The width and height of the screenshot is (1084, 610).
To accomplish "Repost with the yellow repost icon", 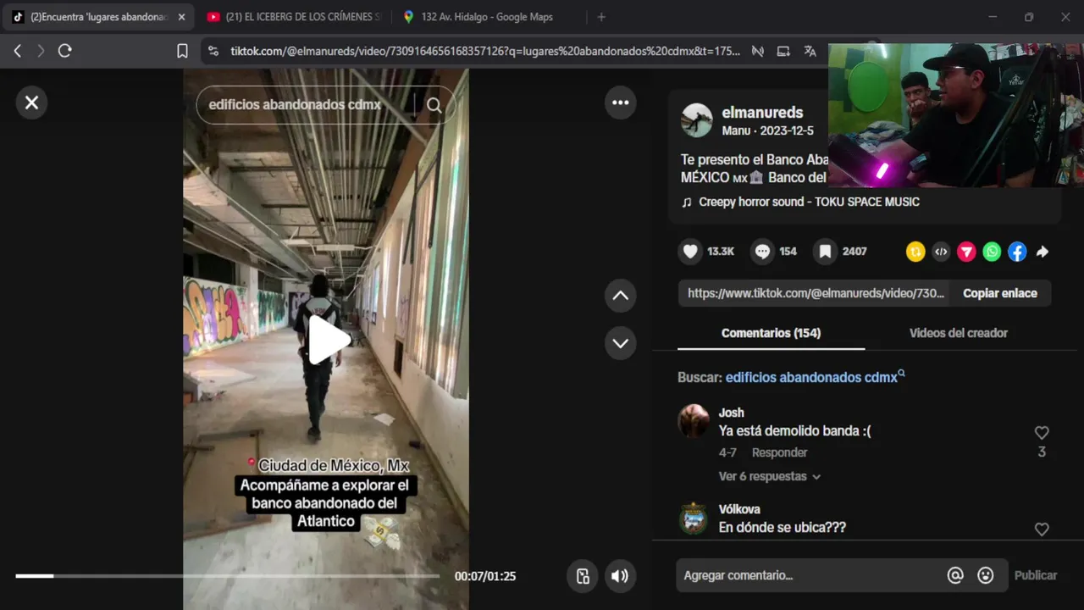I will [915, 252].
